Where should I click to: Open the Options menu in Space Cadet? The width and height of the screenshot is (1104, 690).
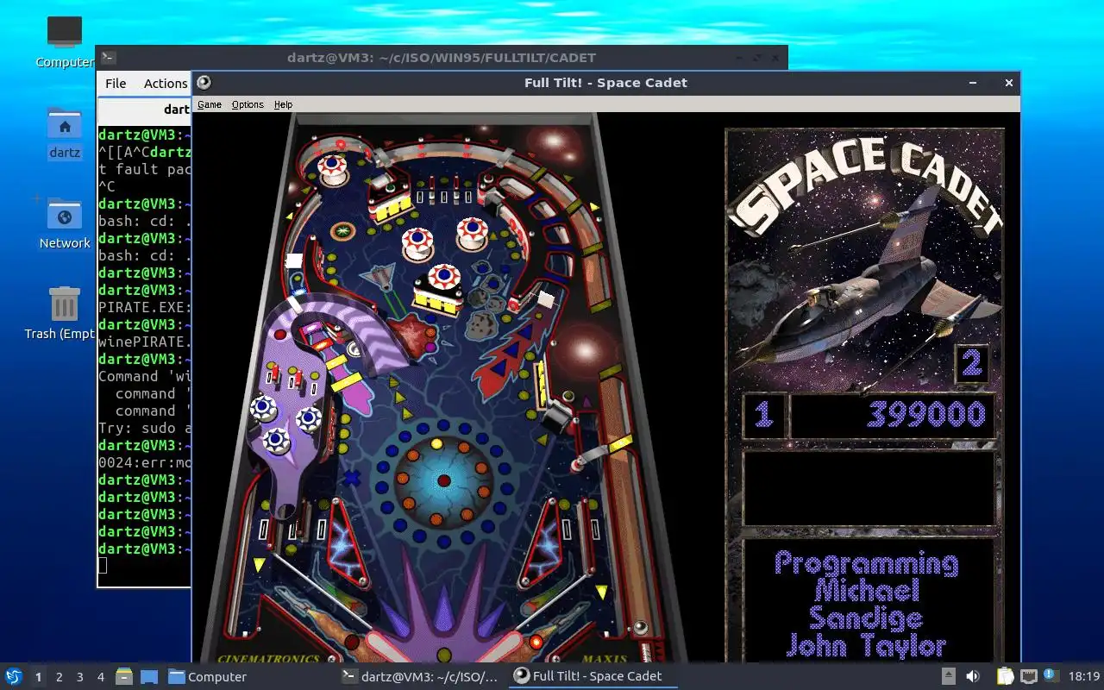coord(248,104)
